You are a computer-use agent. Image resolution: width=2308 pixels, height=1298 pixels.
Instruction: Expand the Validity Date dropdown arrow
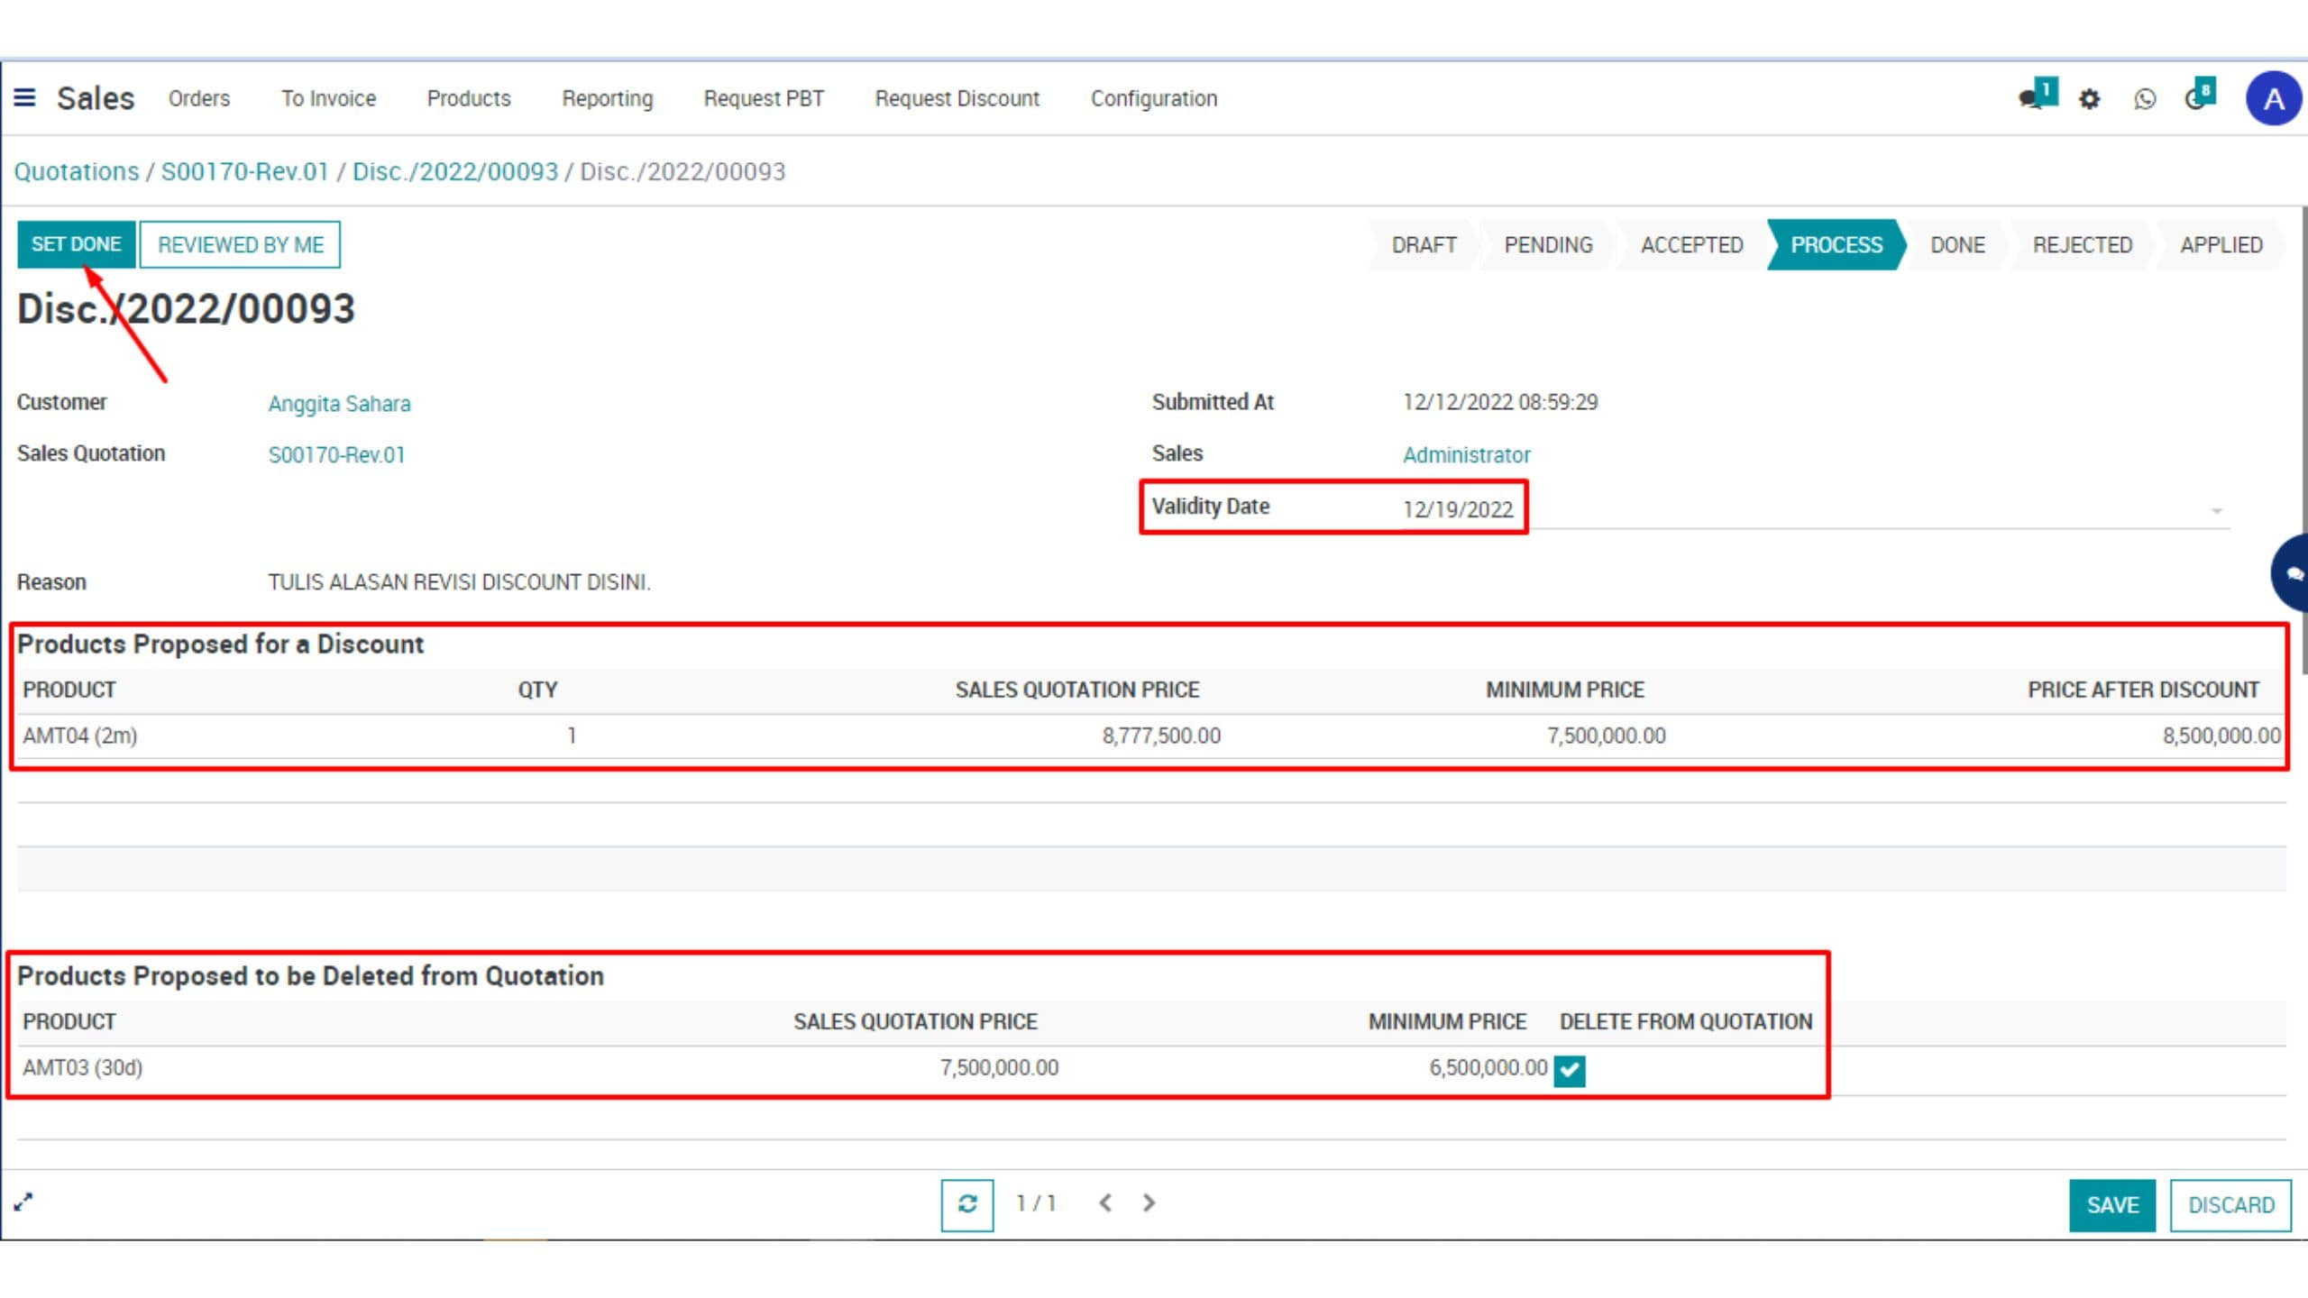pyautogui.click(x=2216, y=511)
